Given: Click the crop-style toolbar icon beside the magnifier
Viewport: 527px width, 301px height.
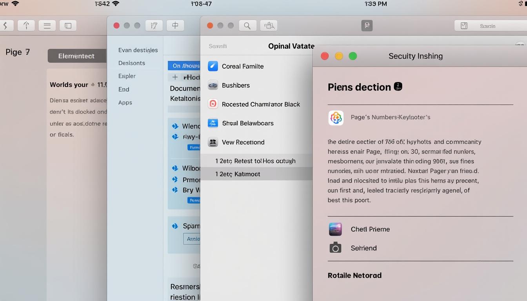Looking at the screenshot, I should [x=269, y=25].
